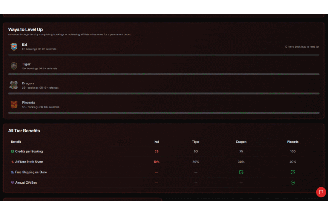This screenshot has width=328, height=215.
Task: Click the Tiger tier badge icon
Action: point(14,66)
